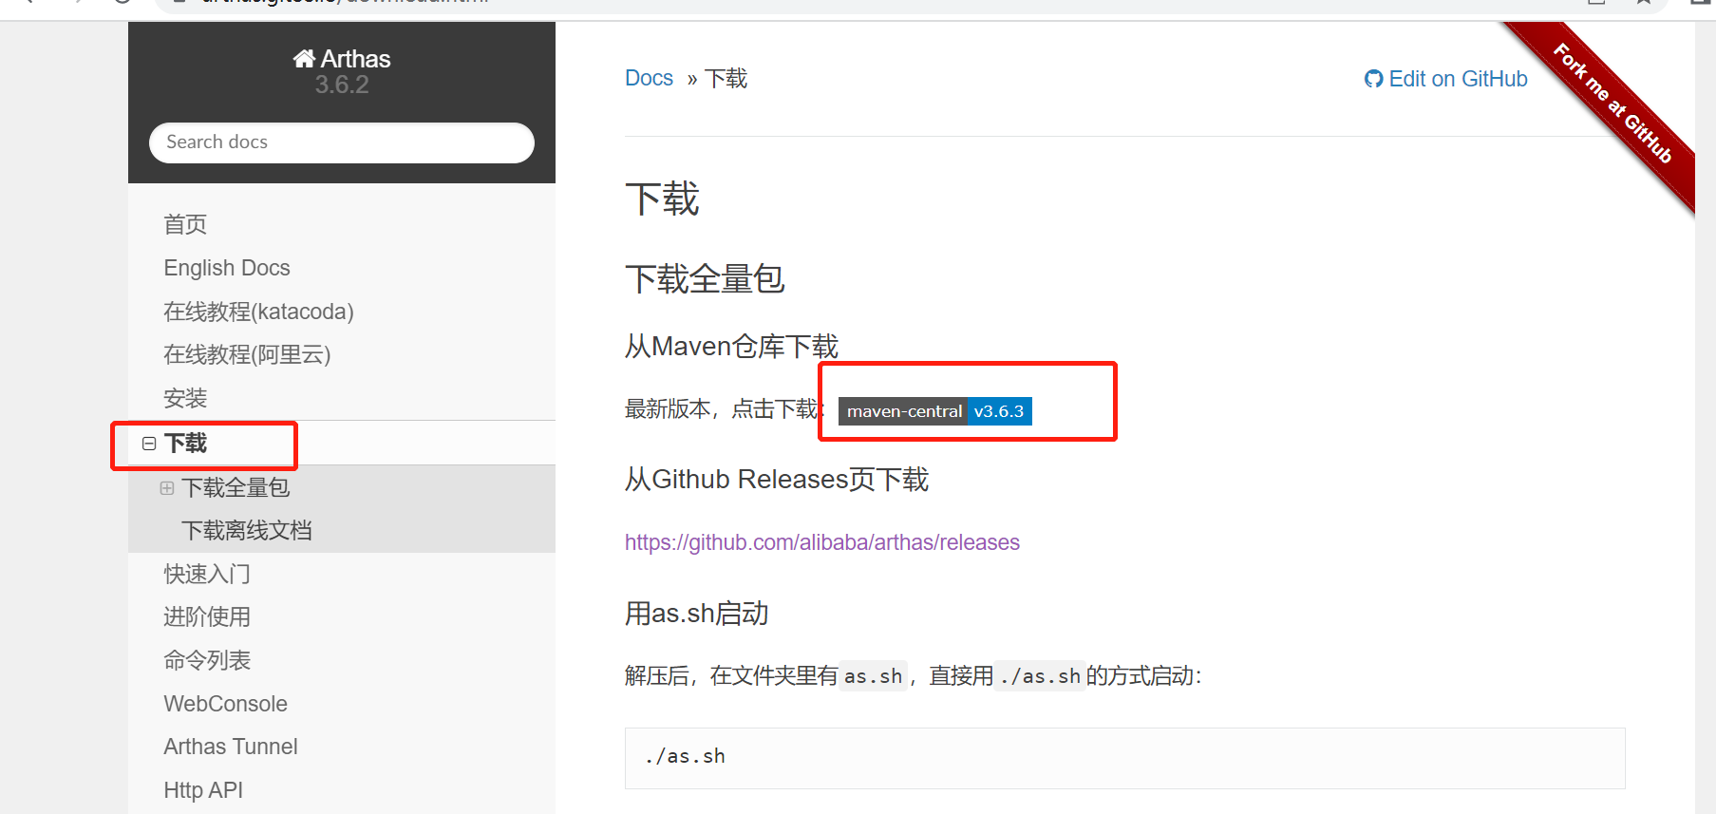The image size is (1716, 814).
Task: Open WebConsole in the sidebar
Action: click(225, 704)
